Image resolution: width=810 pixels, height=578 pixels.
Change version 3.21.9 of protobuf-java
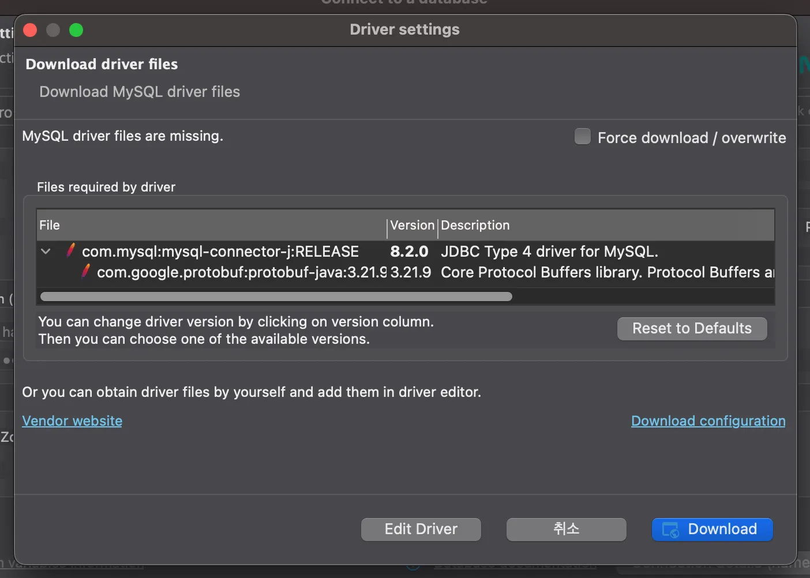pos(411,272)
